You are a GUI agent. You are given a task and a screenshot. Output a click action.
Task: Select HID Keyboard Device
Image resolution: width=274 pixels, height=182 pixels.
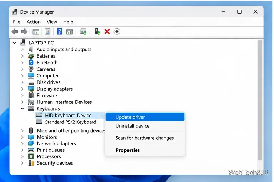click(68, 115)
